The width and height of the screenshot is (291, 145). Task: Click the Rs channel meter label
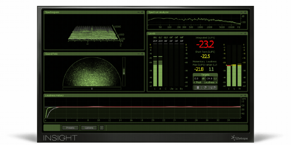click(181, 89)
